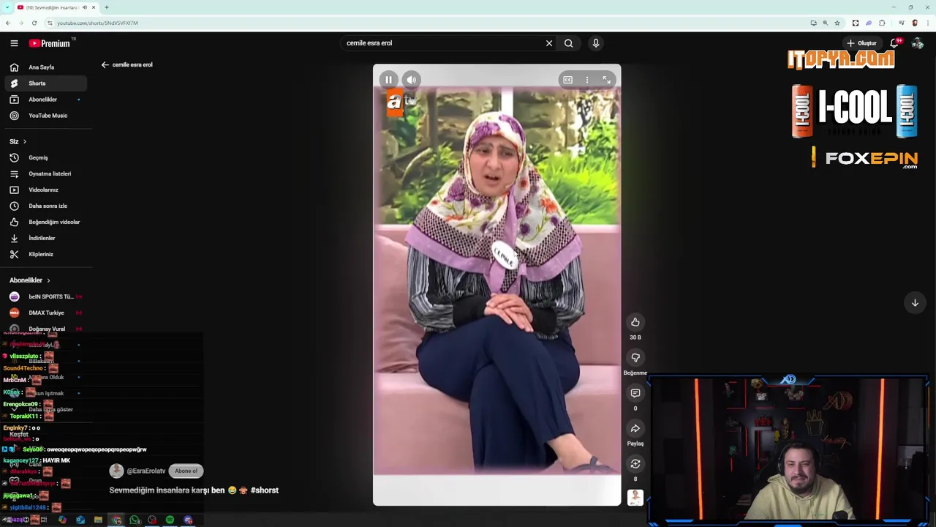Open YouTube notifications bell
Image resolution: width=936 pixels, height=527 pixels.
click(894, 43)
